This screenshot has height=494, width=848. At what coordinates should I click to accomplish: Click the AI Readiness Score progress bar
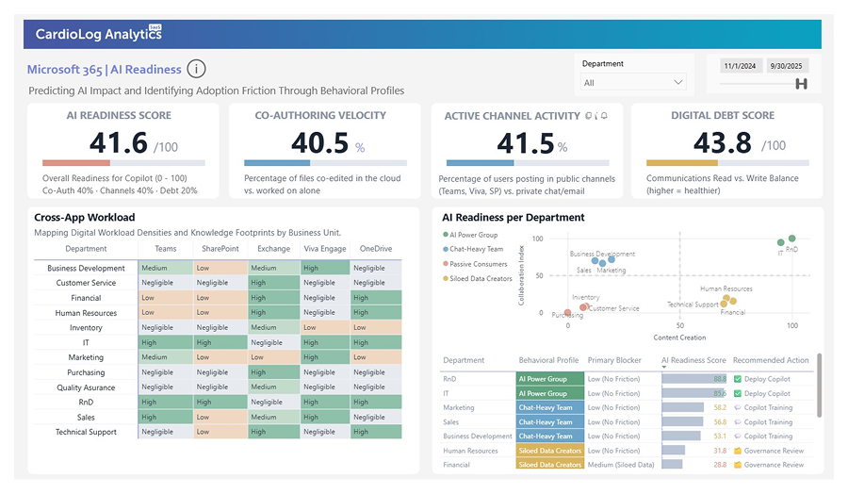[x=123, y=163]
